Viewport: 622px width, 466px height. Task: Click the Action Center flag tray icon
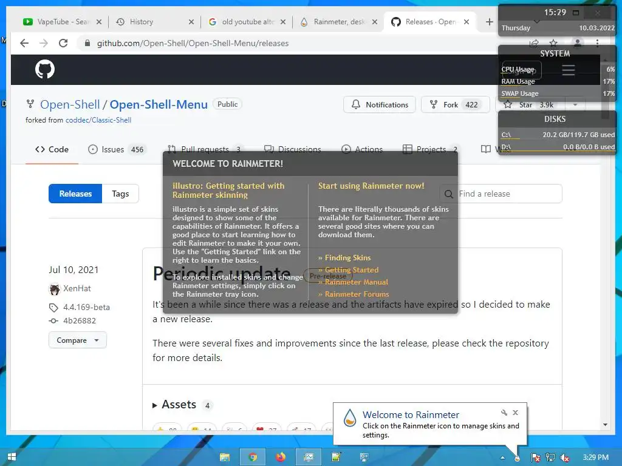coord(535,458)
